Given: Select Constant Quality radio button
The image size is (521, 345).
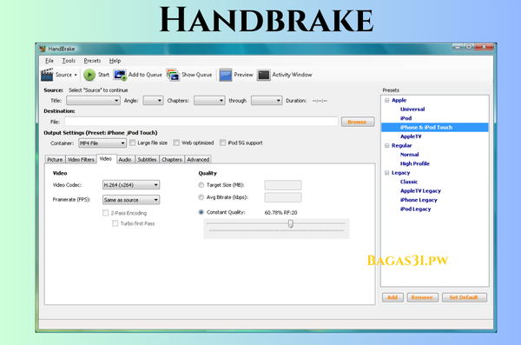Looking at the screenshot, I should point(201,212).
